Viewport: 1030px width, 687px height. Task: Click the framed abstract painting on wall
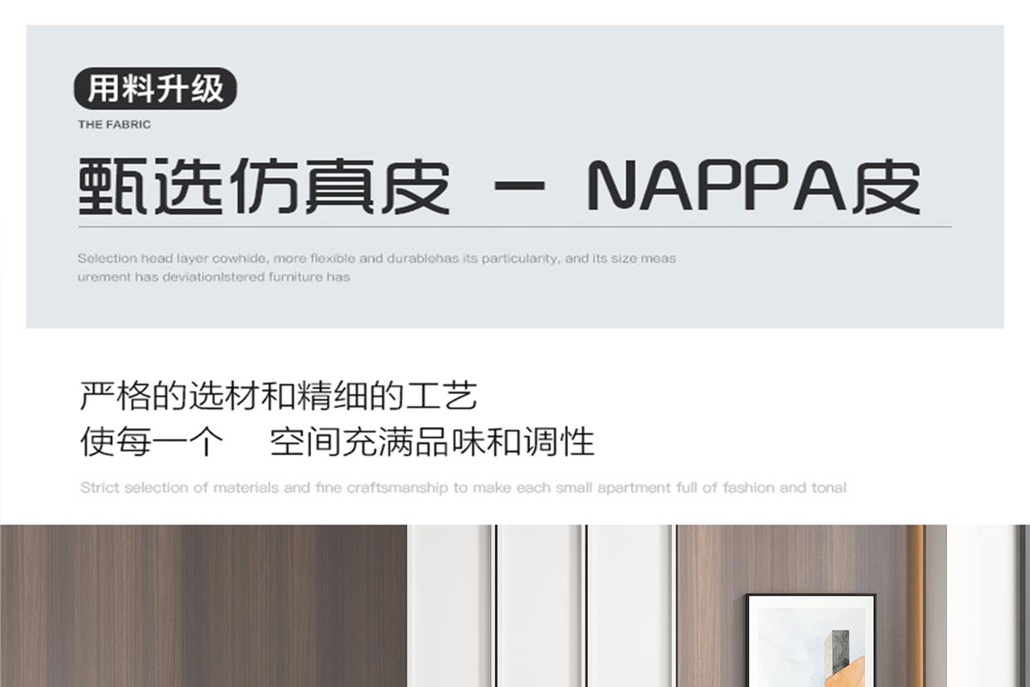[811, 640]
